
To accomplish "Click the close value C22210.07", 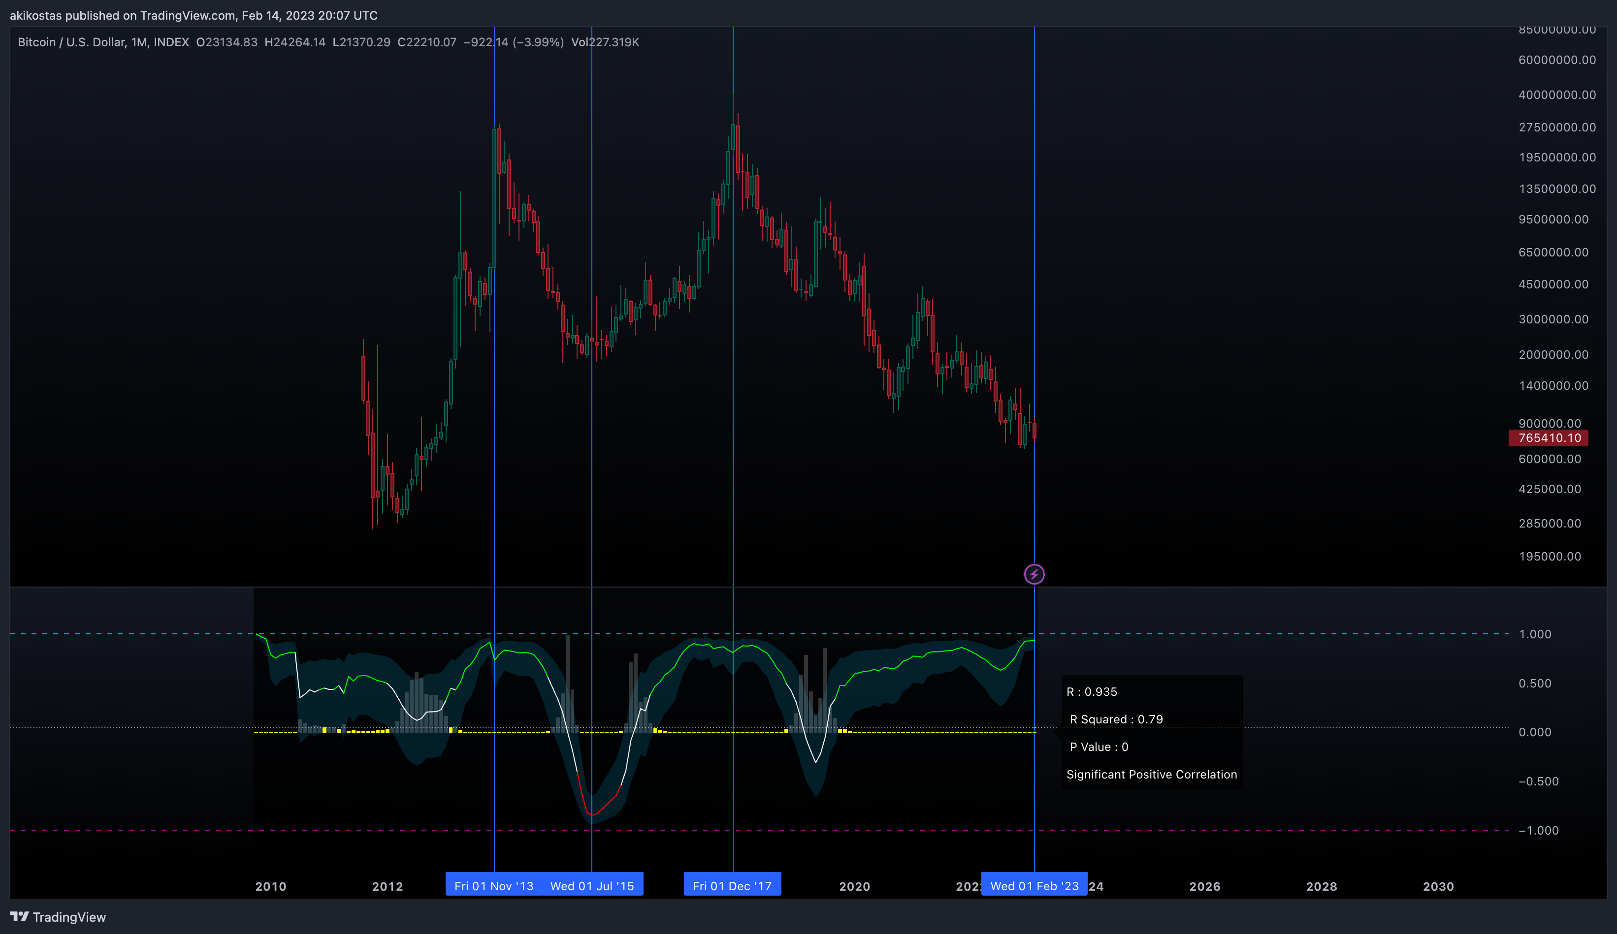I will point(427,42).
